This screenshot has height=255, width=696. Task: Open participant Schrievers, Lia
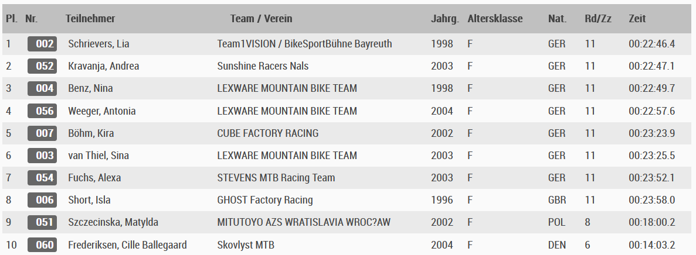click(99, 44)
